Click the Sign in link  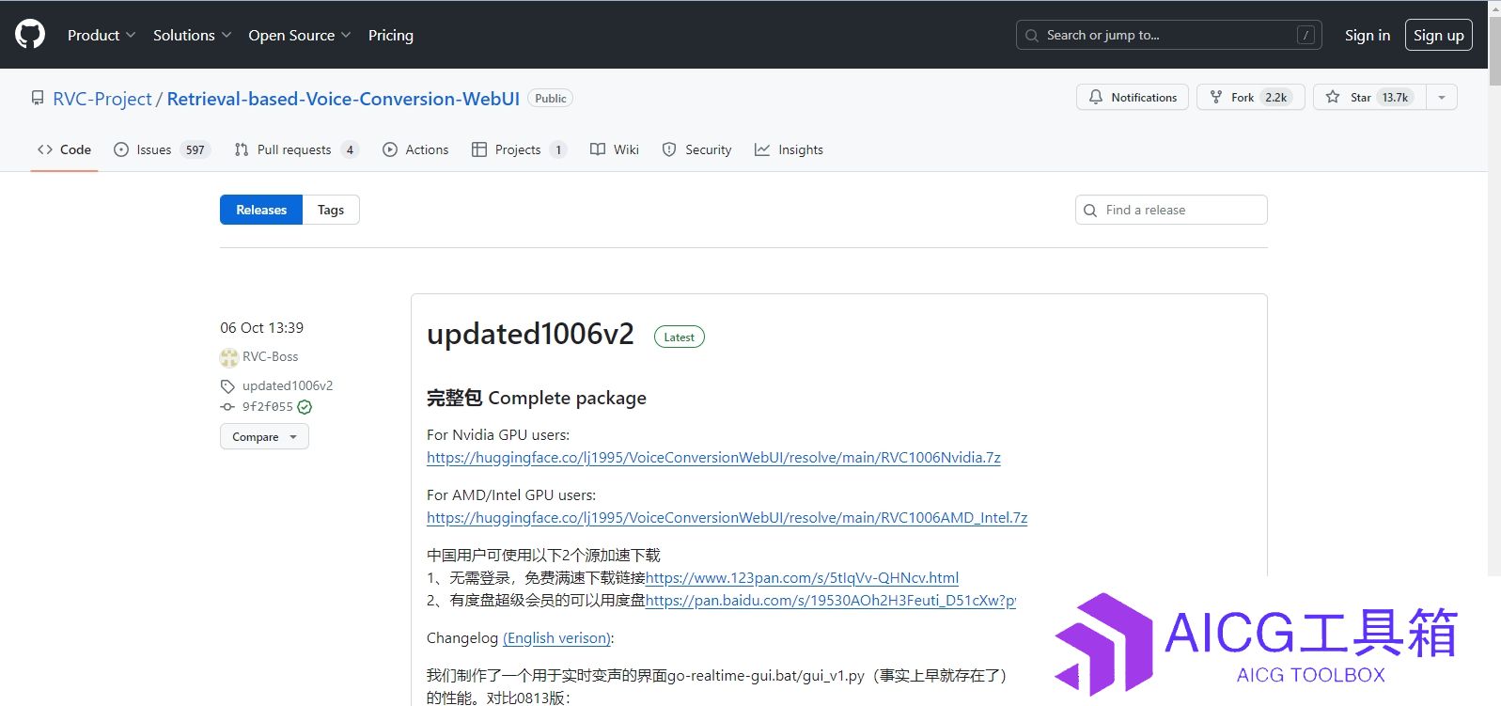(x=1367, y=35)
